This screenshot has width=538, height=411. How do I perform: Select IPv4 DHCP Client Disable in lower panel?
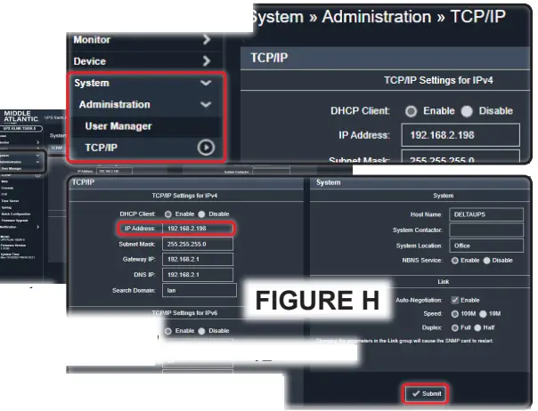click(201, 214)
